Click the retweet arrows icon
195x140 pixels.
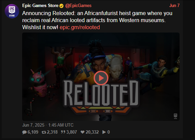coord(44,132)
